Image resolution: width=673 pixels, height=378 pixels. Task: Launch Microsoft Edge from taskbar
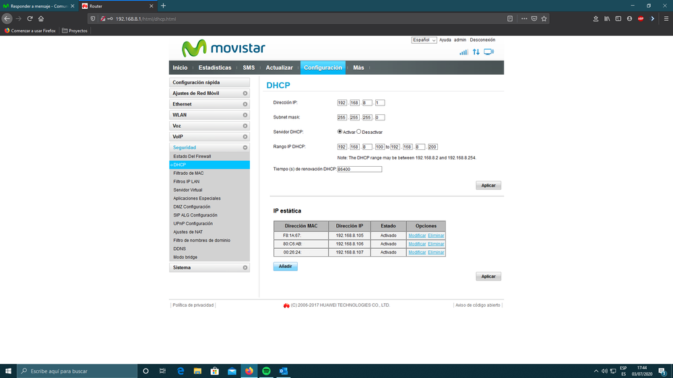(181, 371)
